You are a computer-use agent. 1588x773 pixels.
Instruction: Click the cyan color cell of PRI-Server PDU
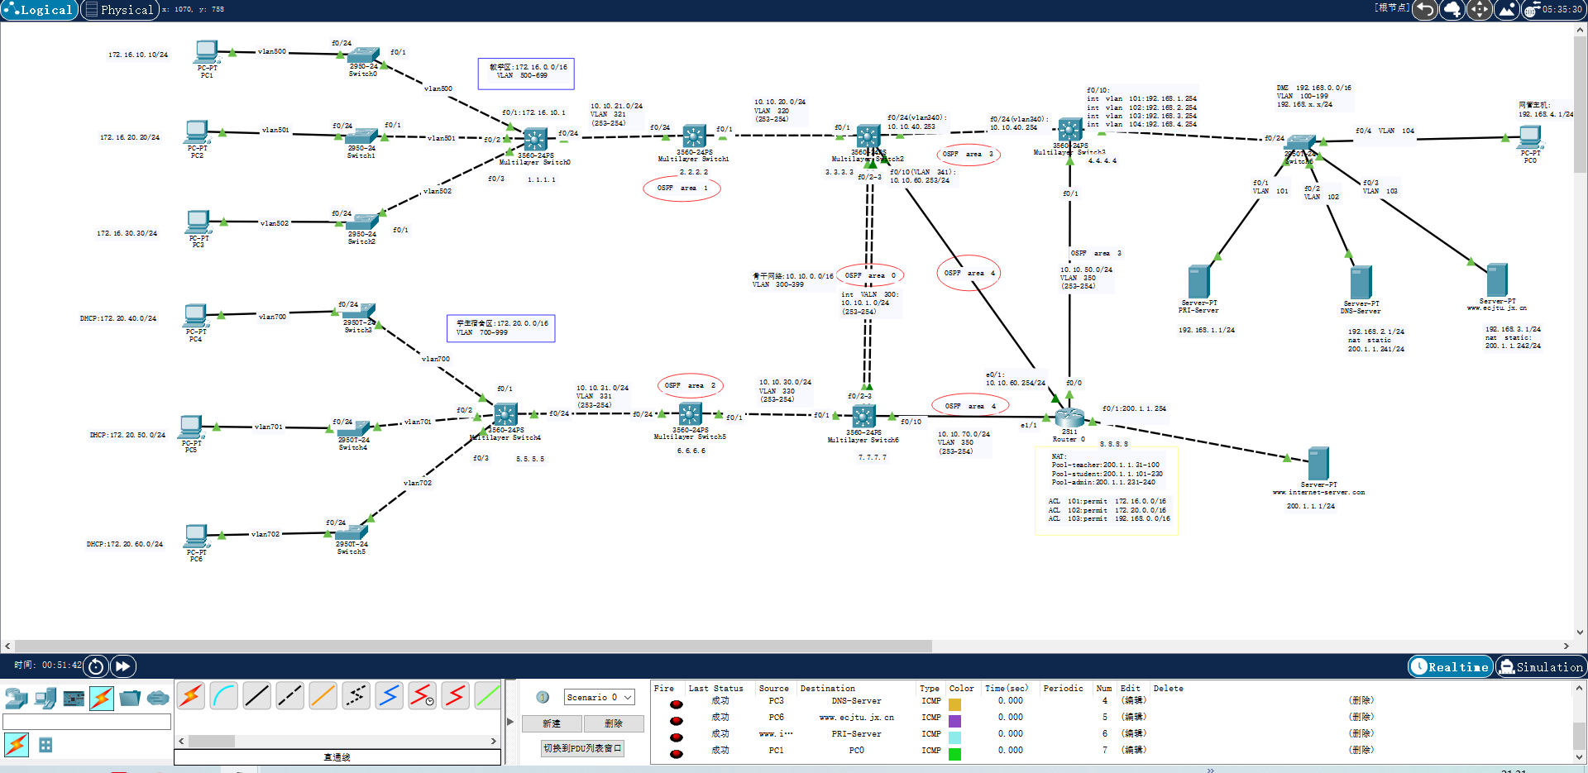(x=954, y=737)
